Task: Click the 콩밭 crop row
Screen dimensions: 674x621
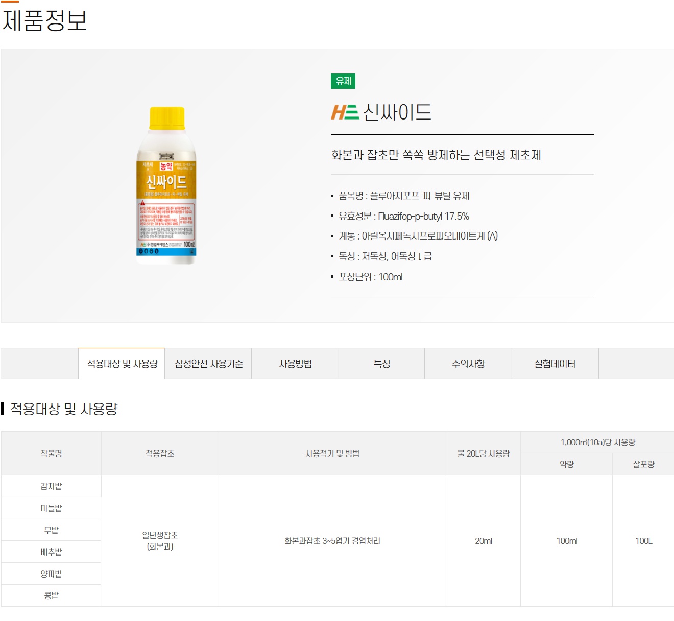Action: [51, 595]
